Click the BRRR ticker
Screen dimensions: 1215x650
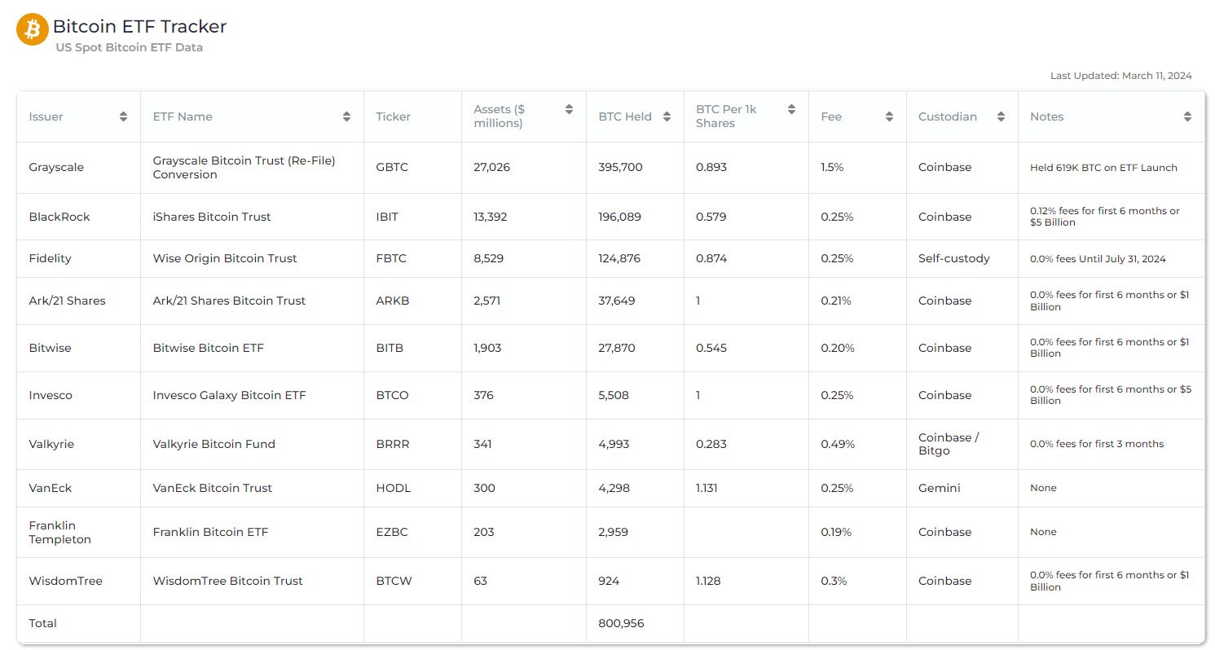tap(393, 444)
